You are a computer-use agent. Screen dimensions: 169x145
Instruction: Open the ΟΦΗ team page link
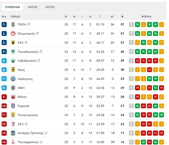tap(21, 88)
